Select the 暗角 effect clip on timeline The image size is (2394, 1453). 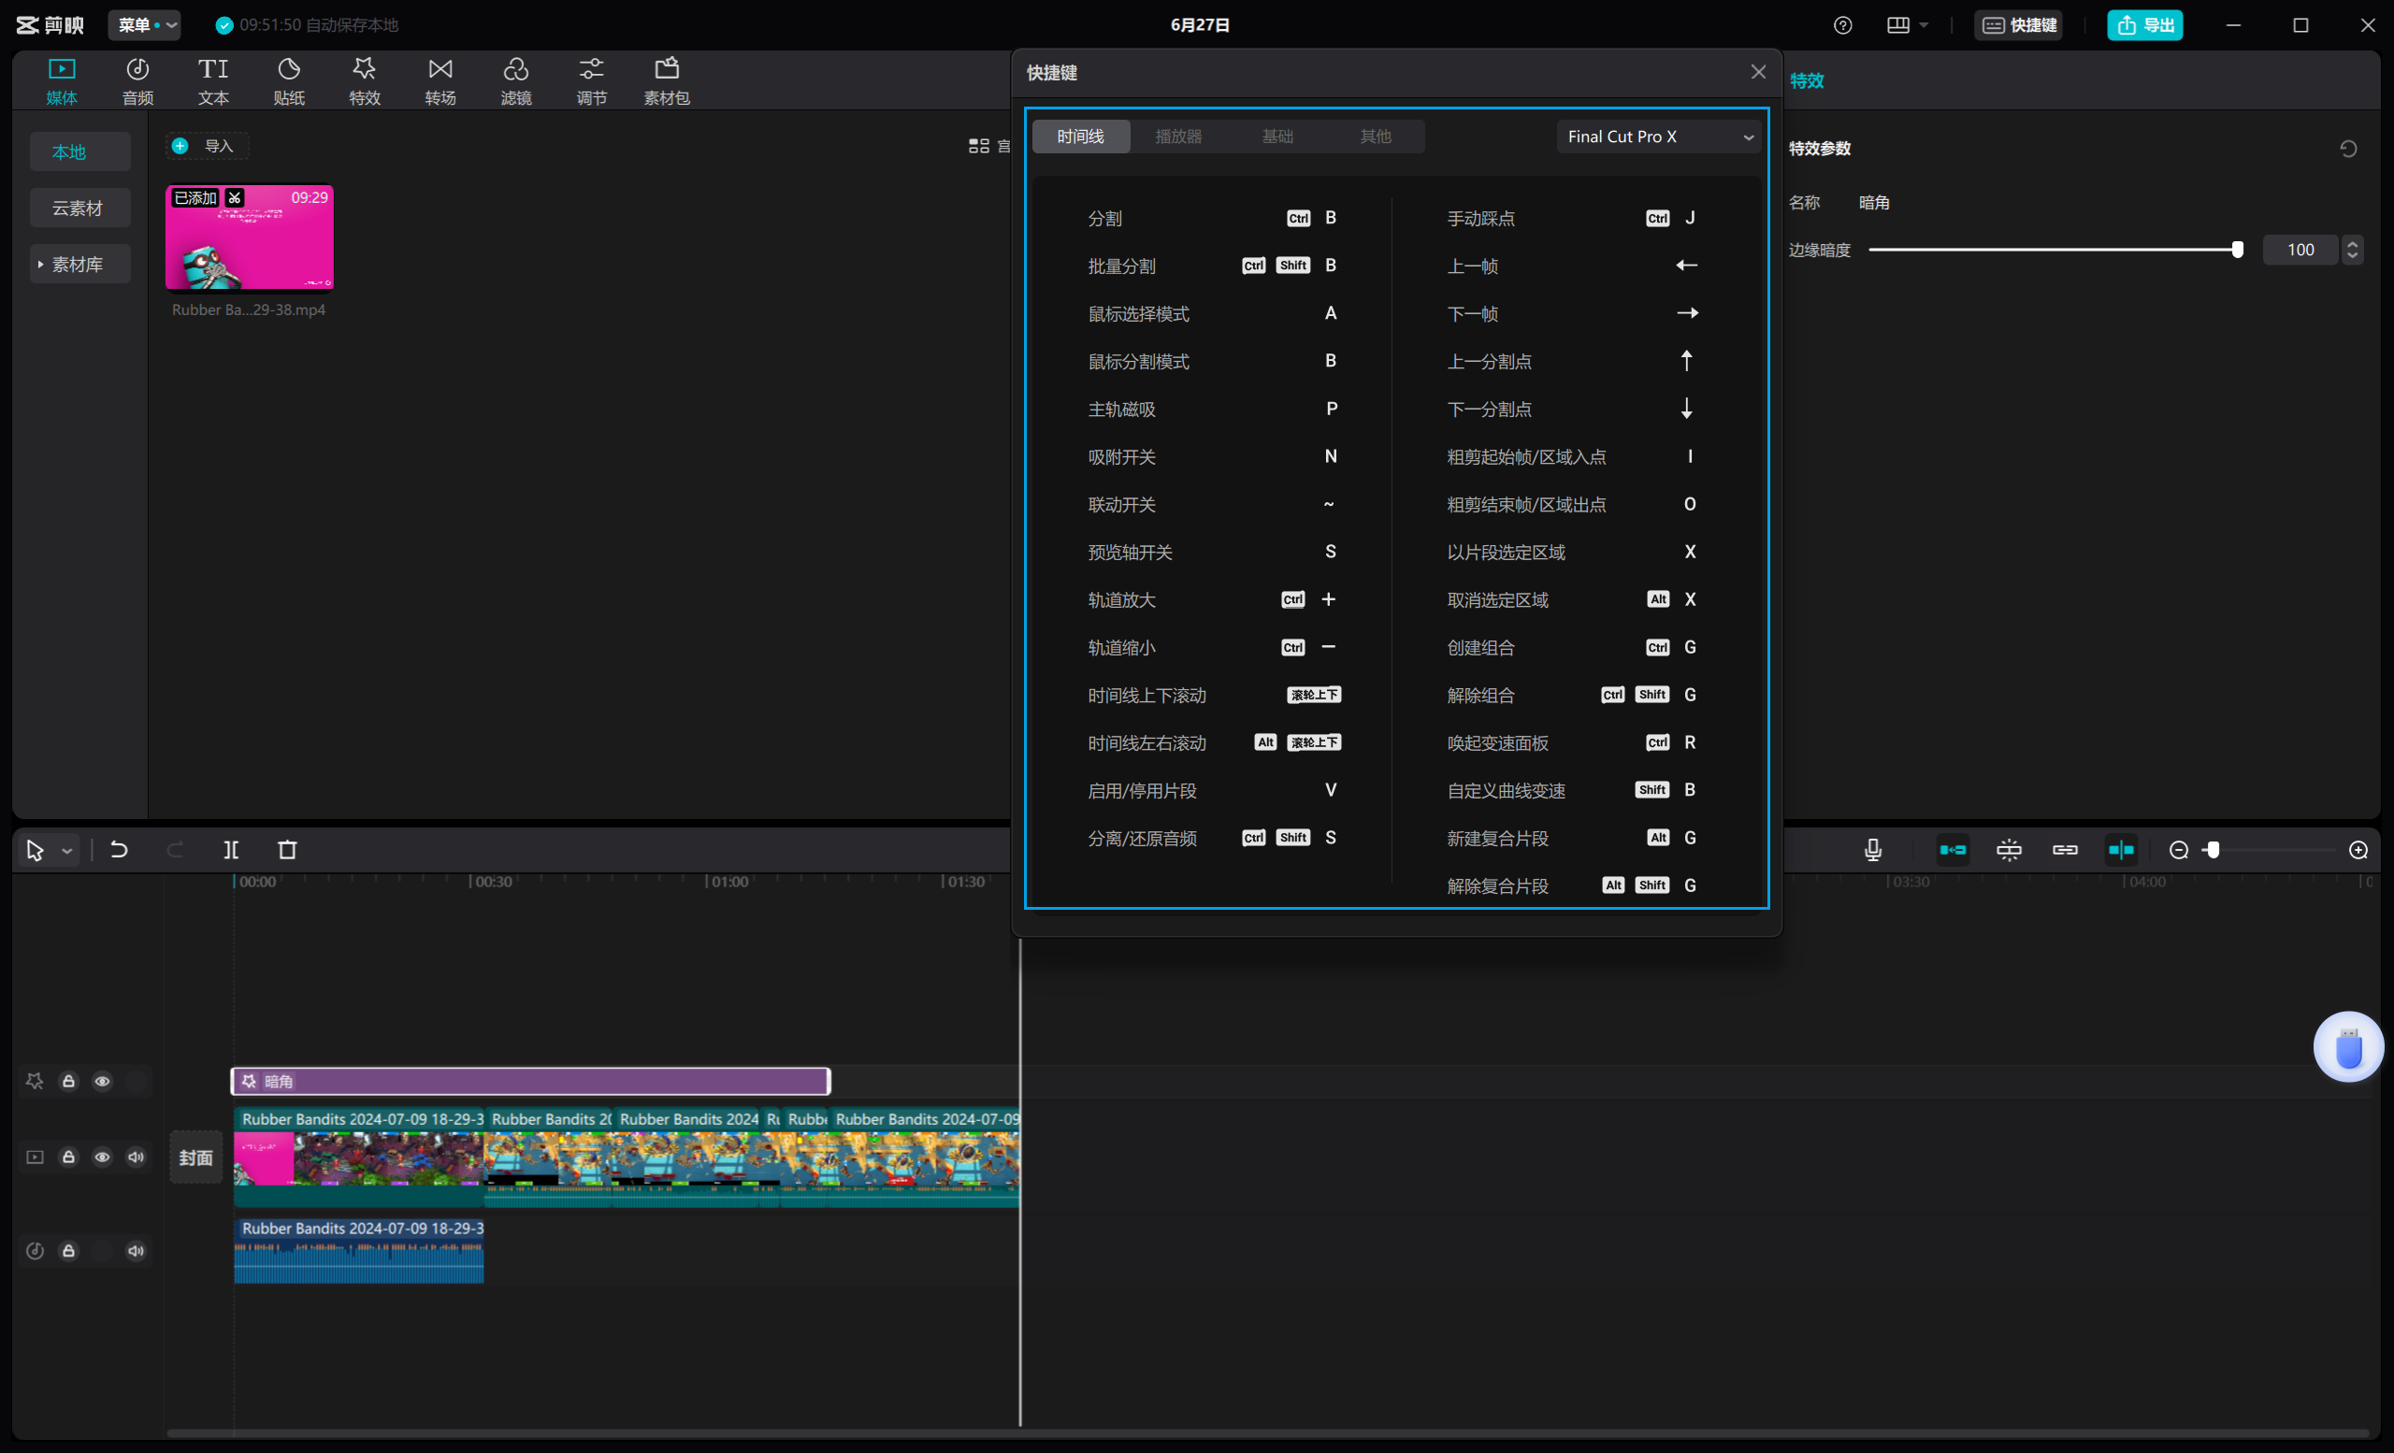530,1081
